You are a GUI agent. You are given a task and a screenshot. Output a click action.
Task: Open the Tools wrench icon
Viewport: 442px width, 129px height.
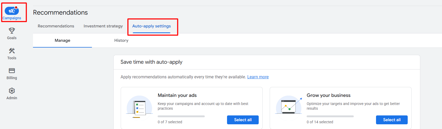[12, 51]
